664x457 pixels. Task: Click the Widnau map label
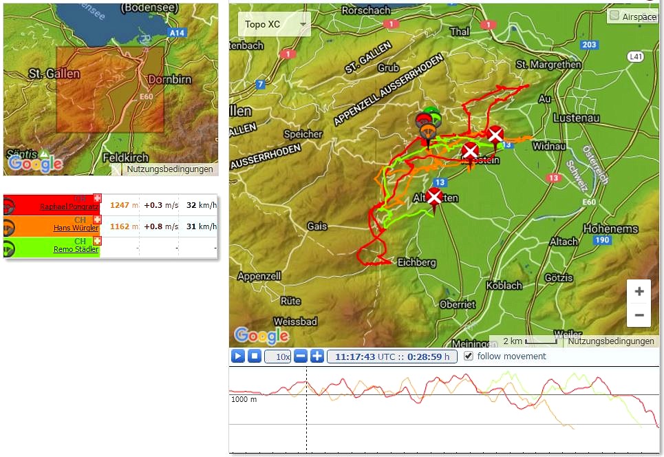[x=549, y=146]
